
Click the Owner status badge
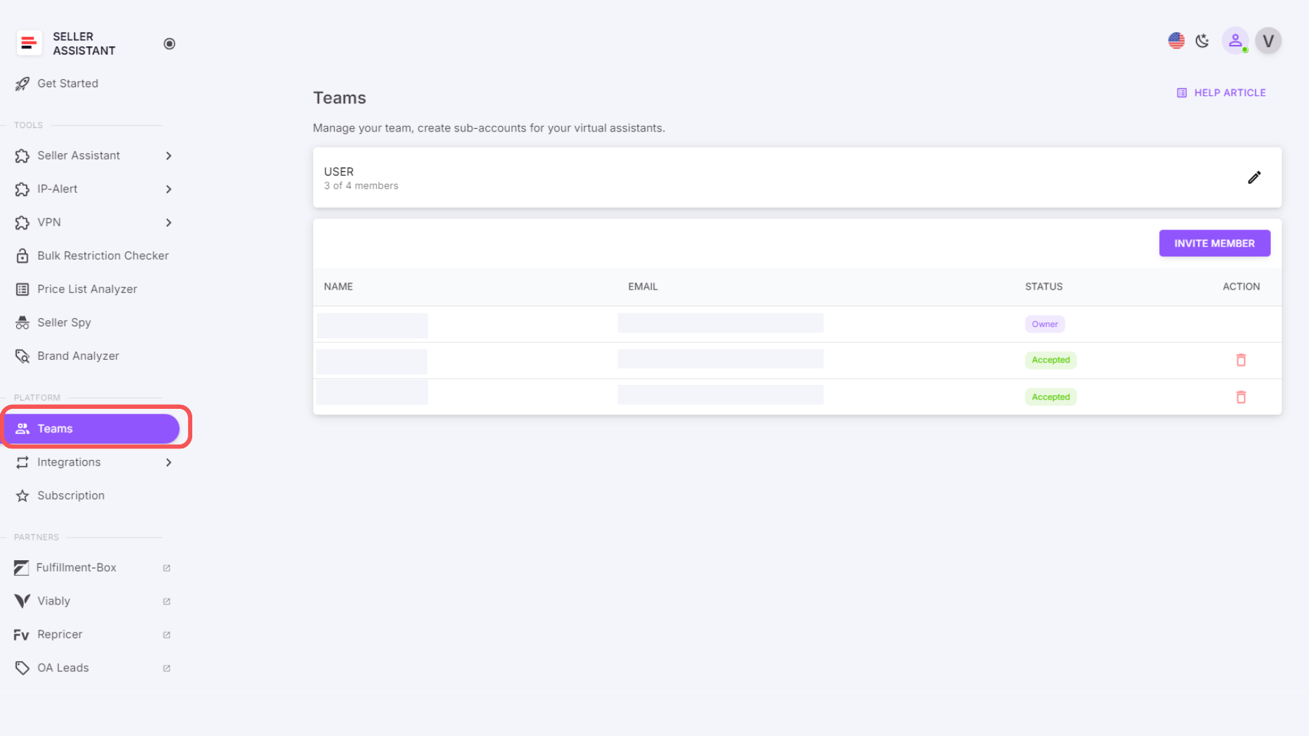click(1044, 324)
